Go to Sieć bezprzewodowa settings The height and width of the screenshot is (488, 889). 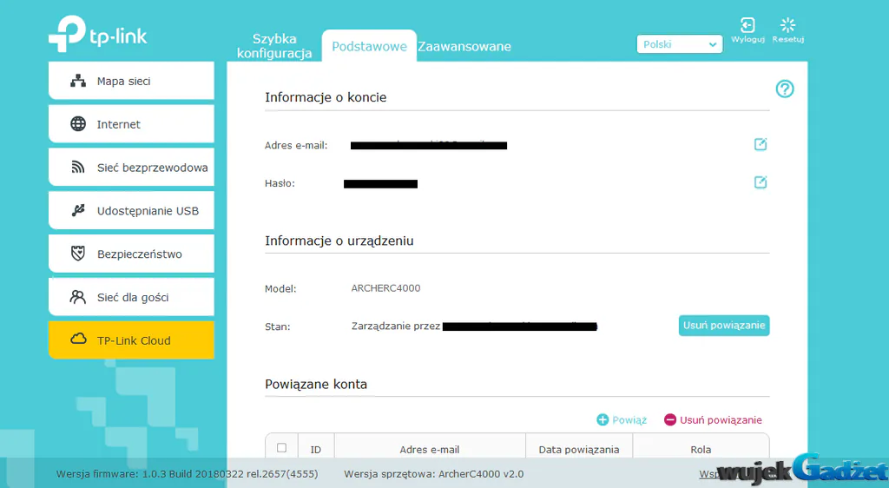coord(132,168)
